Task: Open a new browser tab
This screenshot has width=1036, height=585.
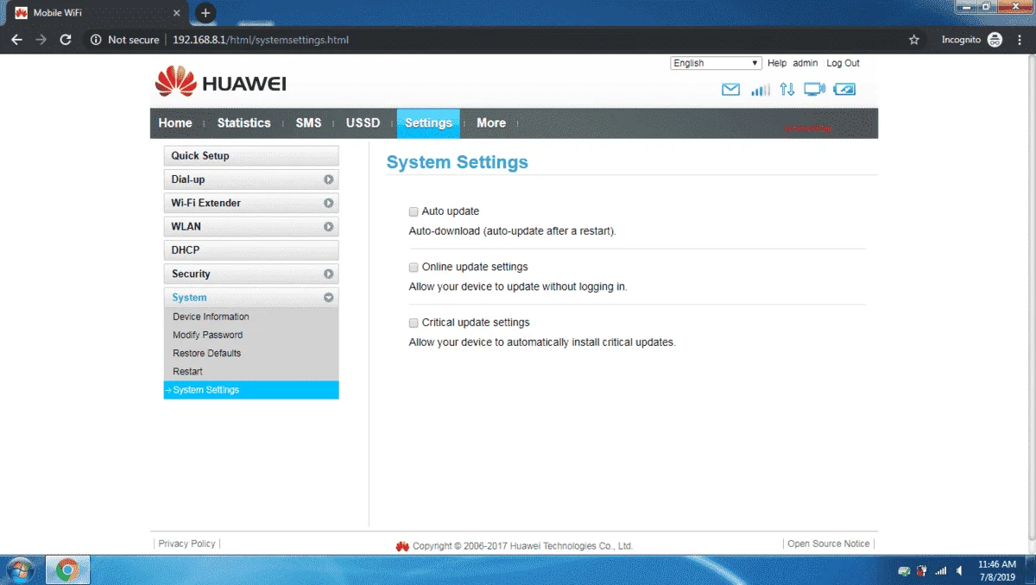Action: [205, 13]
